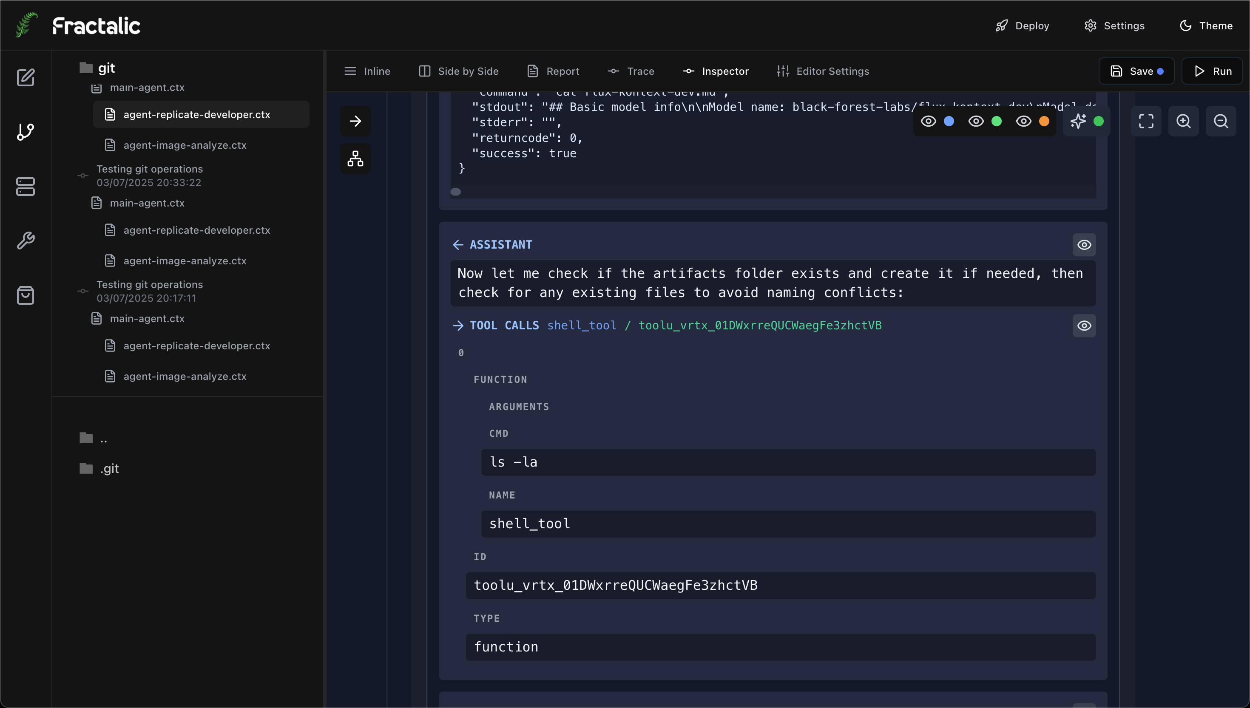This screenshot has height=708, width=1250.
Task: Open first agent-image-analyze.ctx under selected file
Action: click(x=185, y=145)
